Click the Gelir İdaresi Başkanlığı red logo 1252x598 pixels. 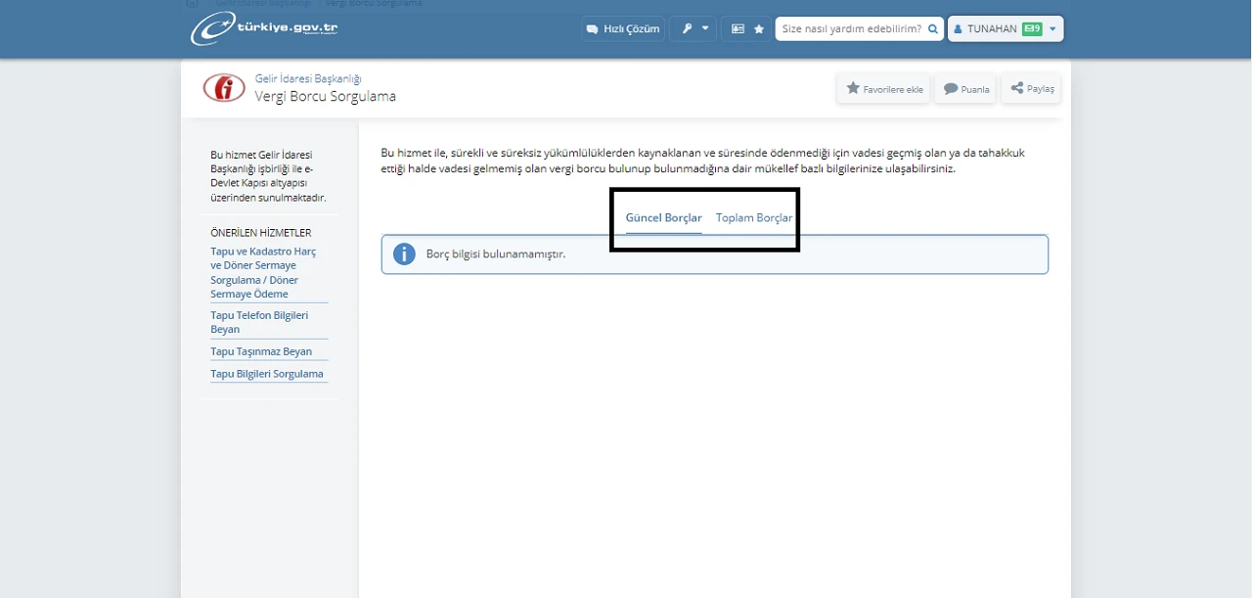224,88
